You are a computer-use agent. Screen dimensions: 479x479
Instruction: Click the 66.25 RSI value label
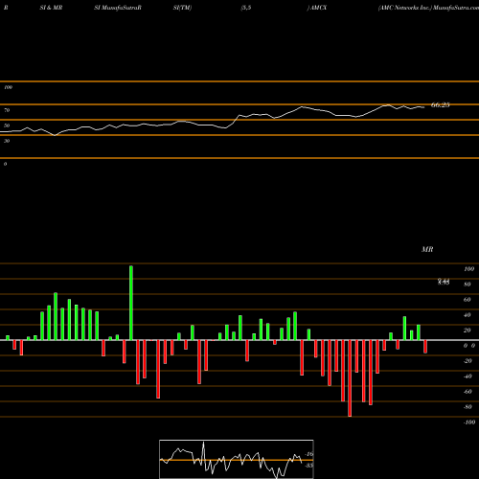click(x=441, y=105)
